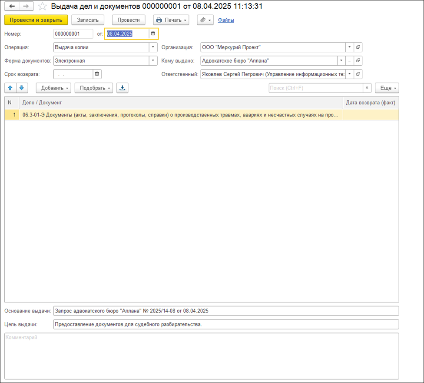Add document to favorites with star icon

(x=43, y=7)
